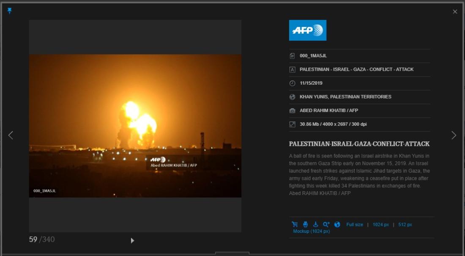
Task: Click the blue pin icon
Action: point(9,11)
